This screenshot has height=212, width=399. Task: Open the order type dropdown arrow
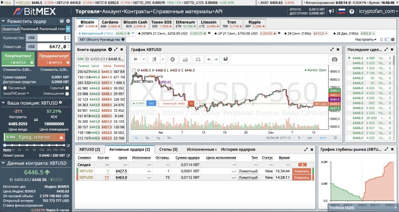68,29
